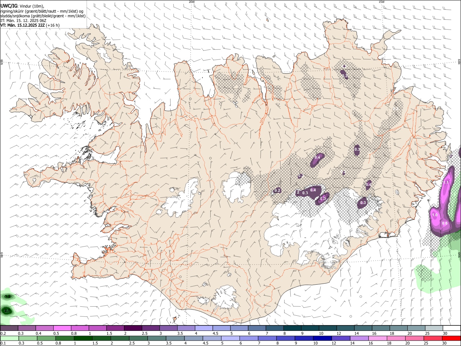Pick the red rain scale swatch above 30
The width and height of the screenshot is (461, 346).
tap(452, 338)
